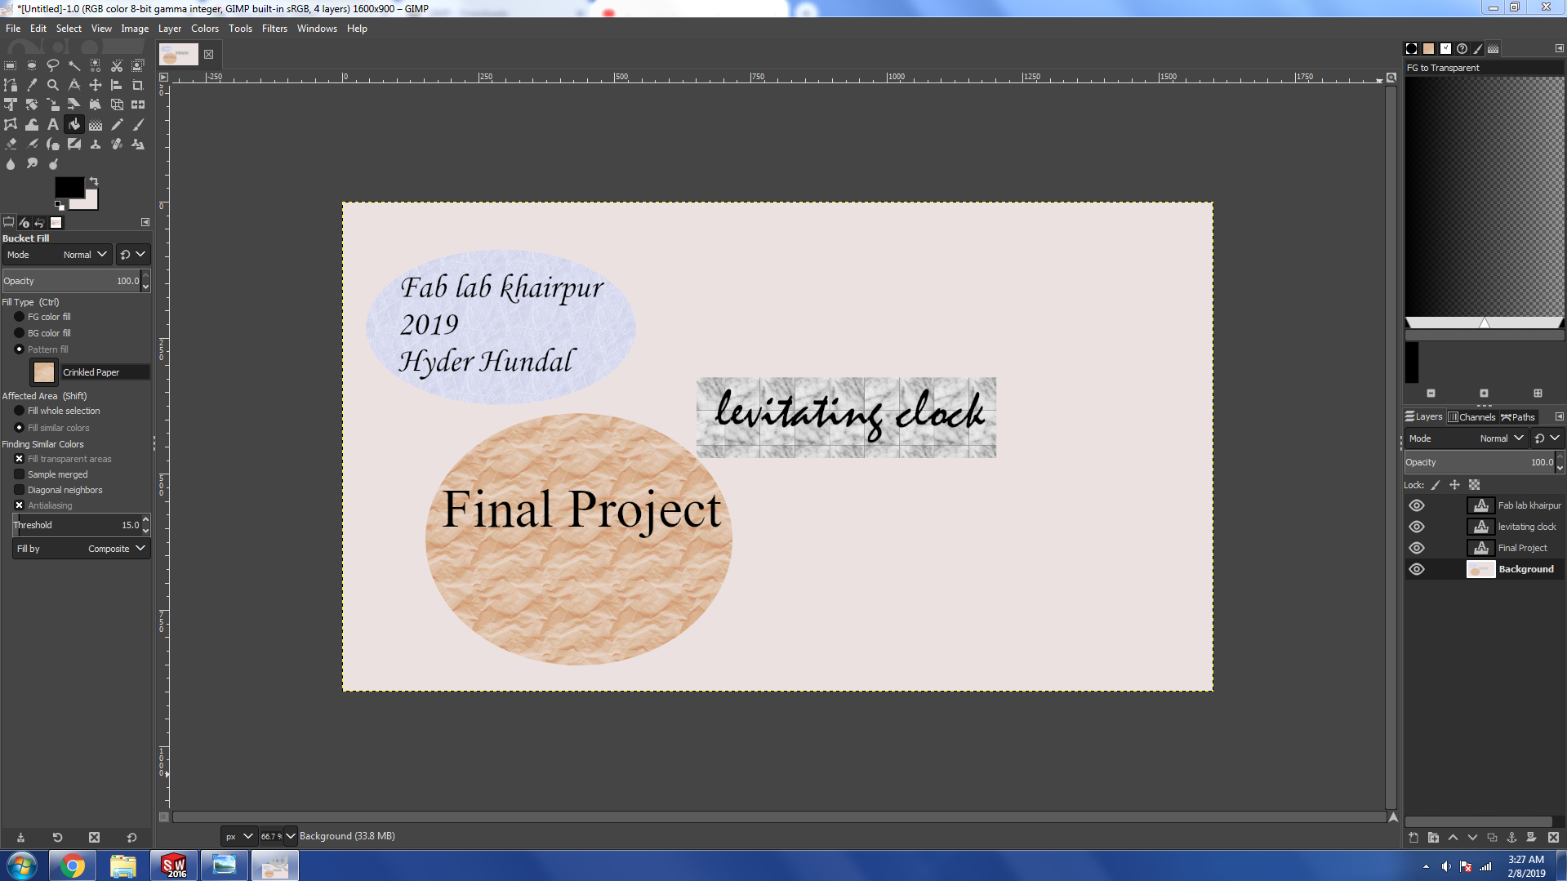Click the foreground color swatch
The image size is (1567, 881).
click(69, 187)
